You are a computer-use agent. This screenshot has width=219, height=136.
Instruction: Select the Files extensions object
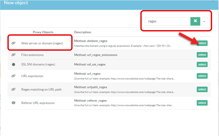pos(202,55)
